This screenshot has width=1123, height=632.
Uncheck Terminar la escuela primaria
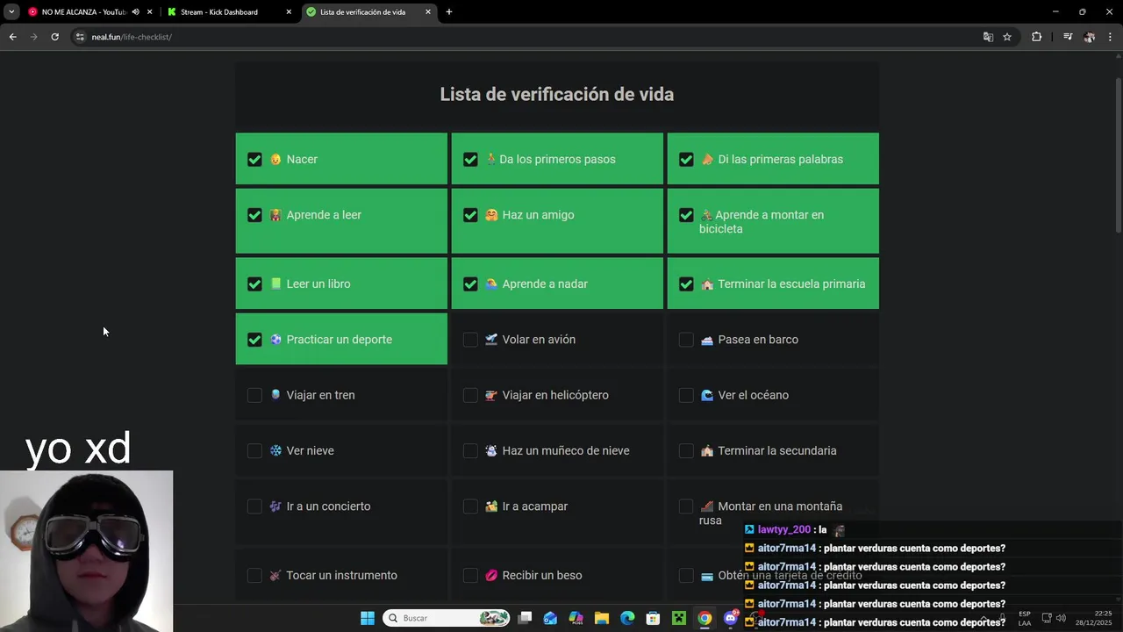click(x=686, y=284)
